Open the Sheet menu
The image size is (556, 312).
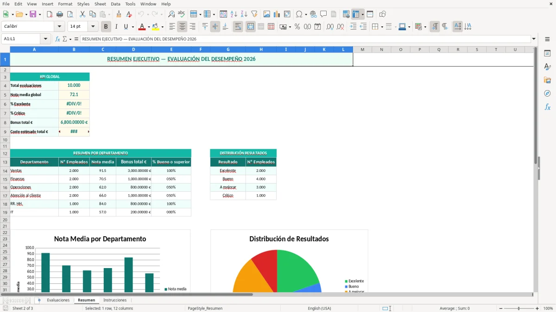pyautogui.click(x=100, y=4)
